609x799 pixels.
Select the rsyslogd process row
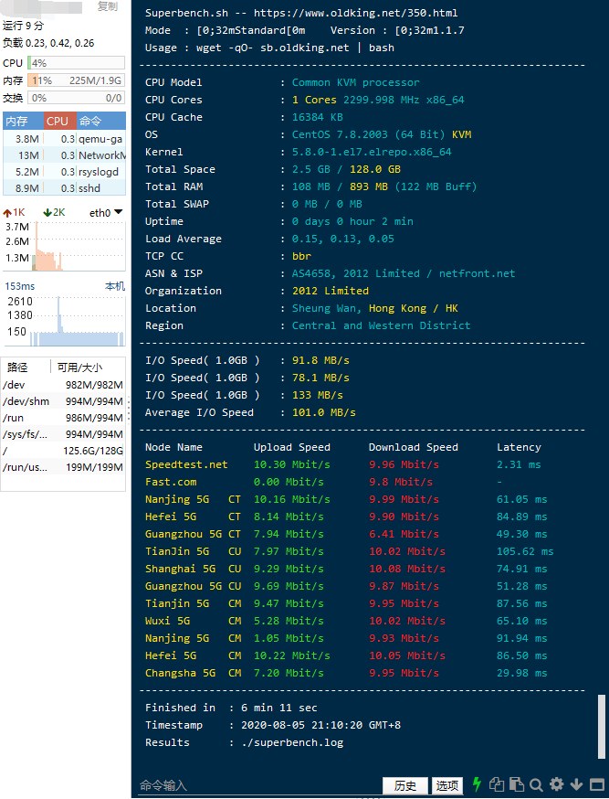[64, 172]
